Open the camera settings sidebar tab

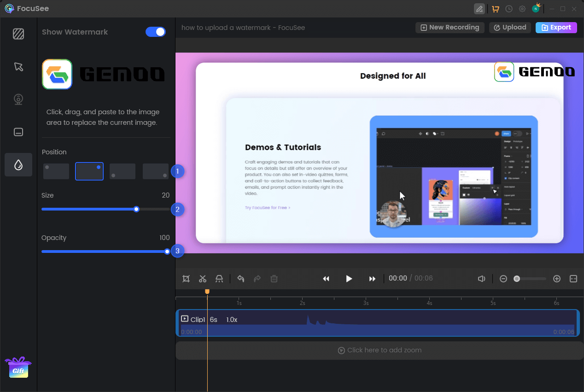point(18,99)
